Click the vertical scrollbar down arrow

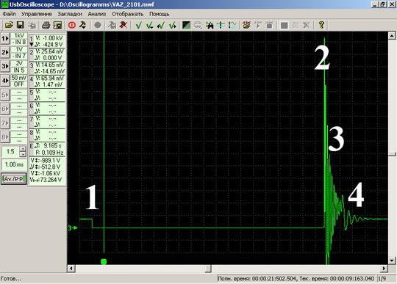pyautogui.click(x=392, y=261)
